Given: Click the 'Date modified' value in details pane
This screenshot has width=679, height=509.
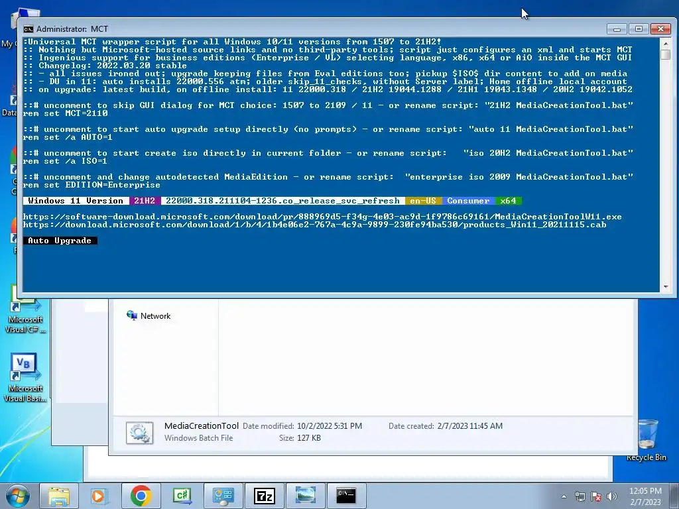Looking at the screenshot, I should 330,426.
